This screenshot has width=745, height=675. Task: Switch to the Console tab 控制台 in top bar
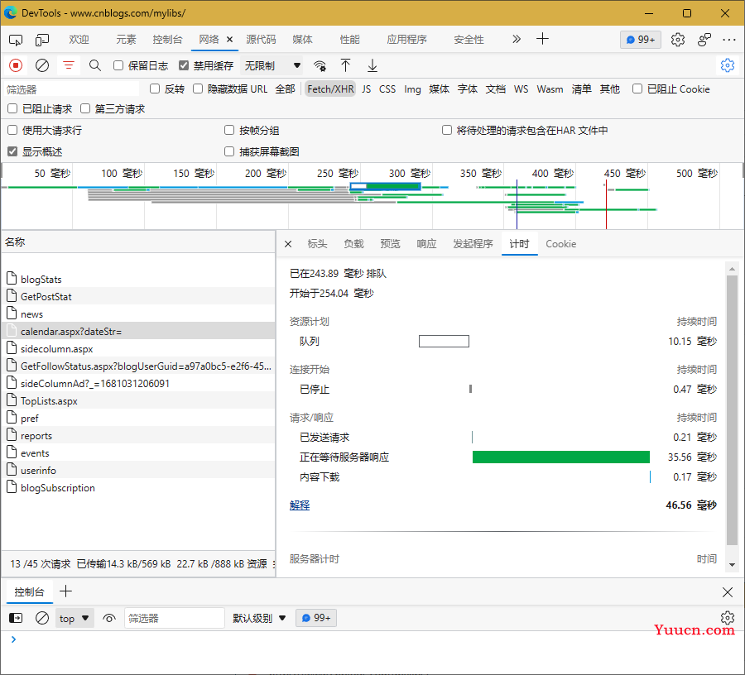(x=167, y=40)
